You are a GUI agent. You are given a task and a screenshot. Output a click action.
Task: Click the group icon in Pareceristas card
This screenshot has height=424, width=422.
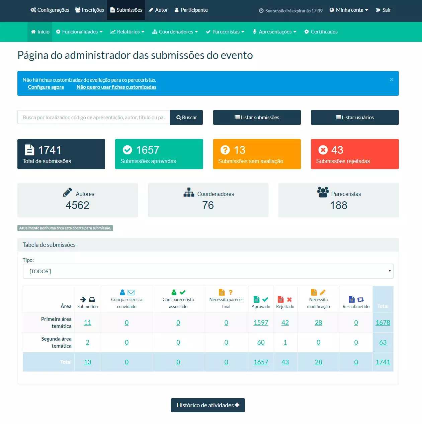tap(323, 192)
